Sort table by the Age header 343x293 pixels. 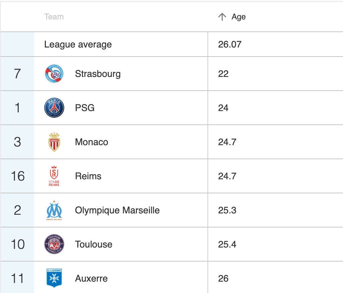pyautogui.click(x=239, y=17)
